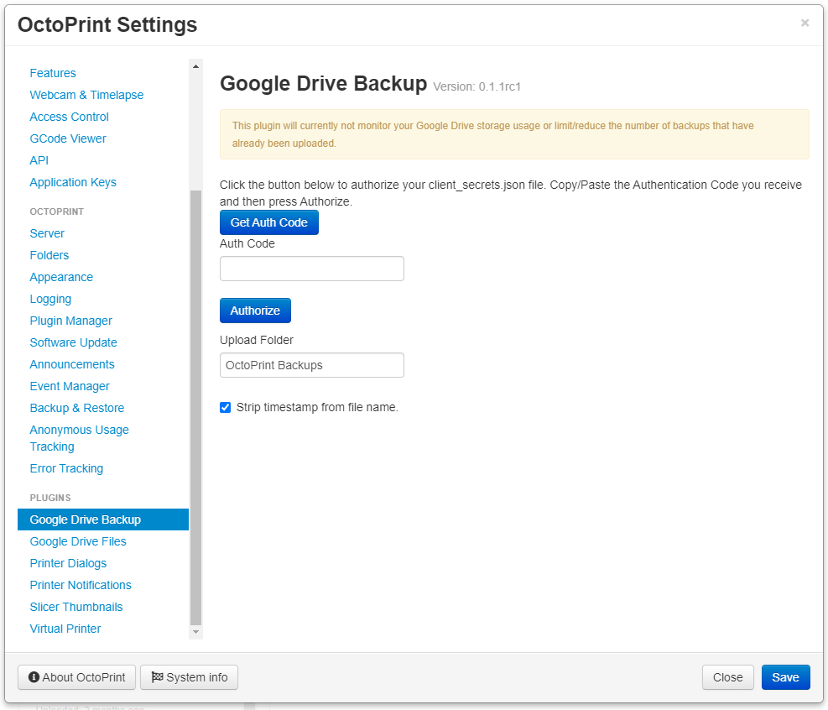
Task: Click the info icon on About OctoPrint
Action: pyautogui.click(x=34, y=677)
